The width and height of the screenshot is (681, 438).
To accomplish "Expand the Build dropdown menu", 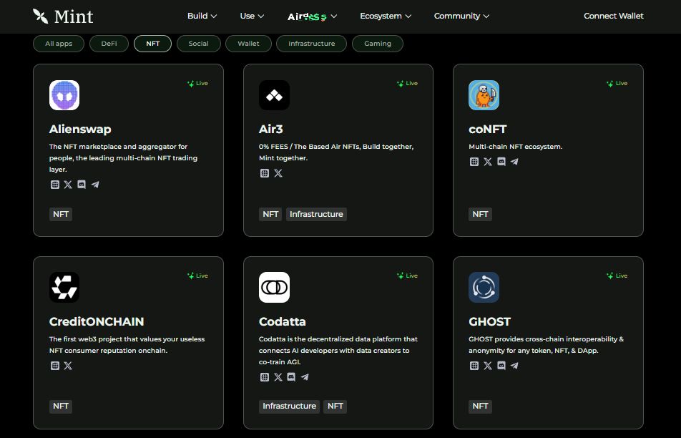I will click(202, 16).
